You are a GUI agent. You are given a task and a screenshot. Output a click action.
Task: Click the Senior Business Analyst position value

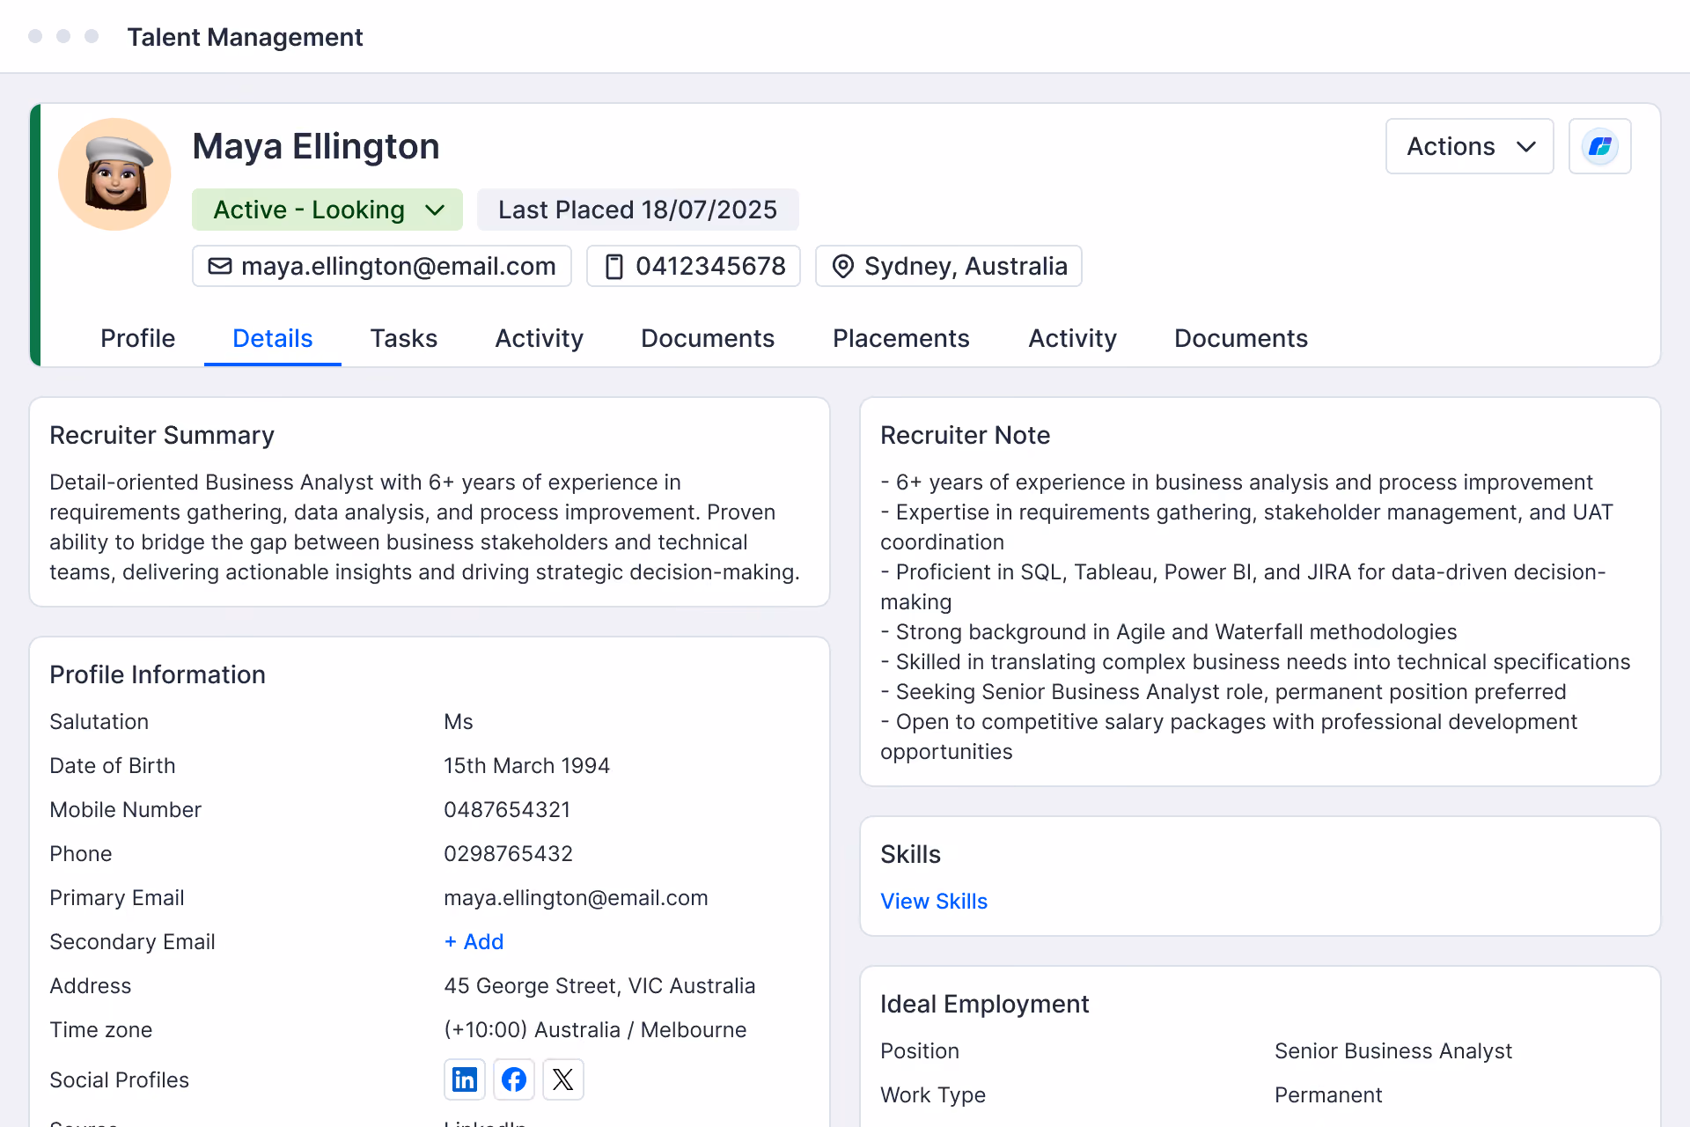1393,1051
